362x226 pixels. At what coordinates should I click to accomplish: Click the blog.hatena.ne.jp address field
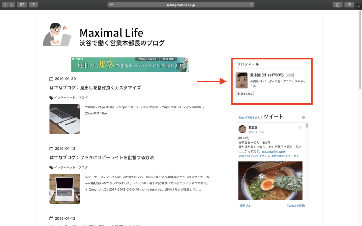181,5
